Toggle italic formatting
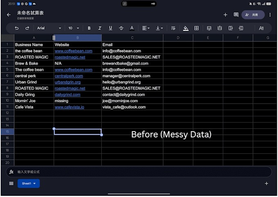The height and width of the screenshot is (197, 278). click(100, 28)
